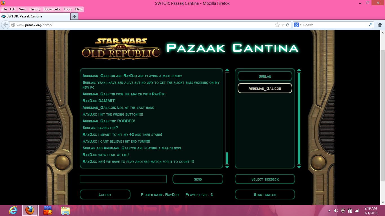This screenshot has height=216, width=385.
Task: Select player Surlan in the list
Action: 265,76
